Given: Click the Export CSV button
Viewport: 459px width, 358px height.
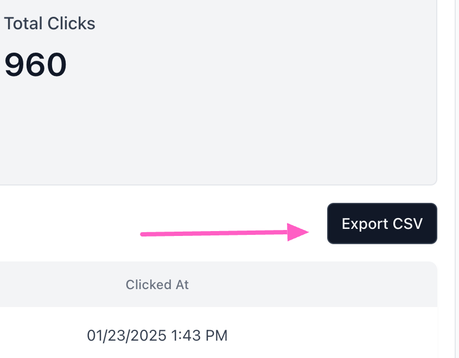Looking at the screenshot, I should tap(382, 223).
